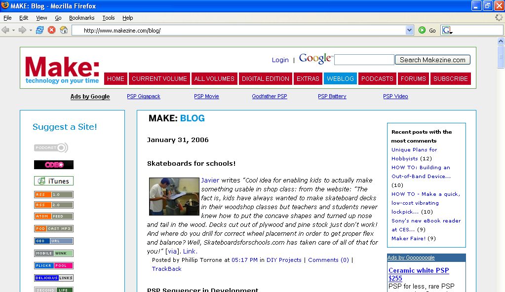Image resolution: width=505 pixels, height=292 pixels.
Task: Click the Second Life badge
Action: tap(54, 290)
